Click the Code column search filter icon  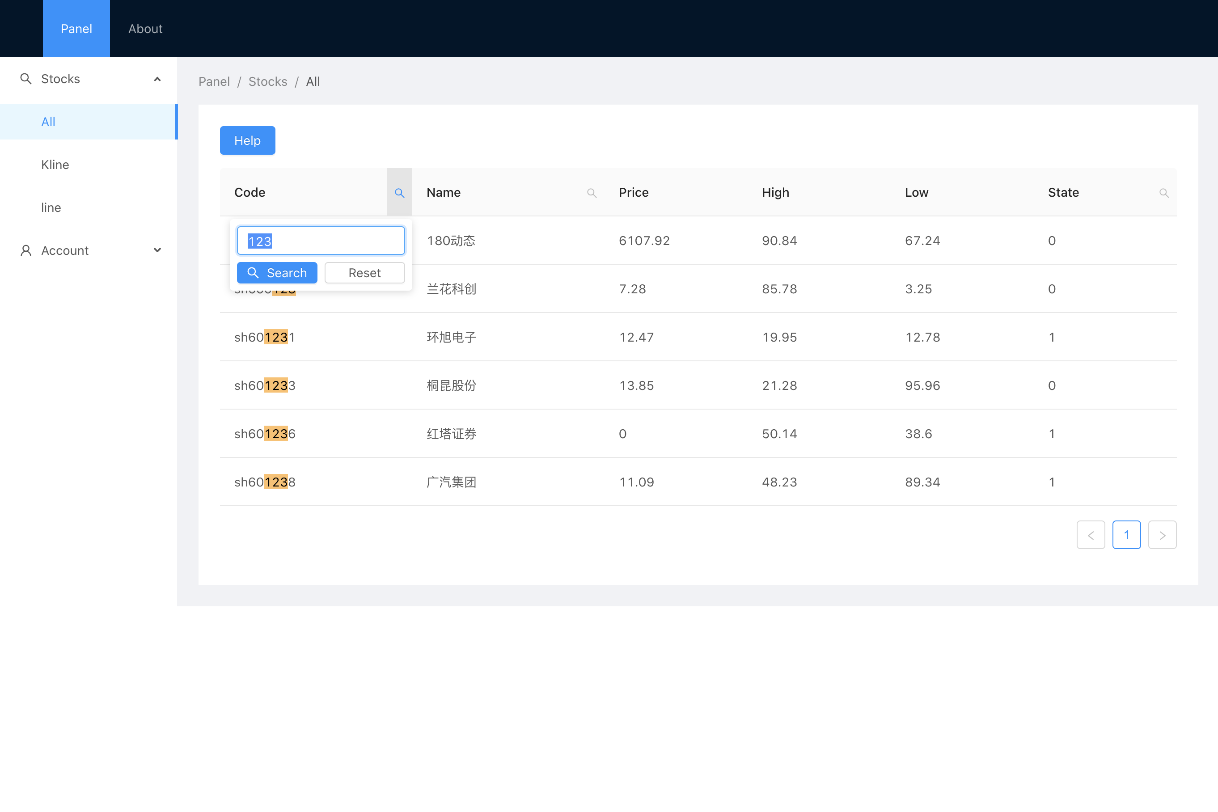click(399, 193)
